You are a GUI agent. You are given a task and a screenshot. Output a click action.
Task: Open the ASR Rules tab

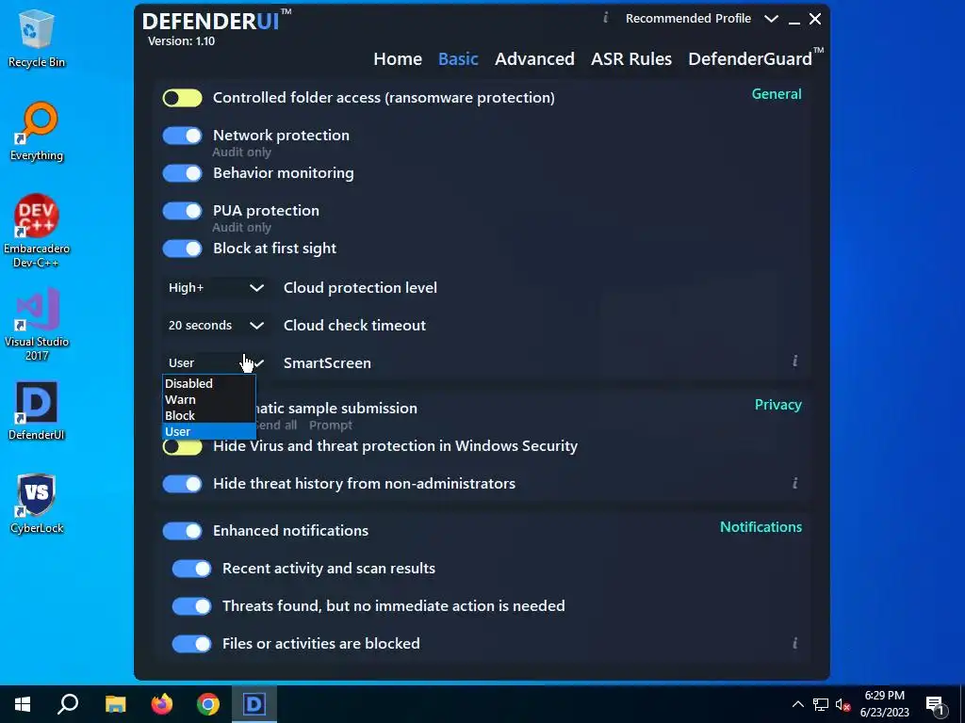tap(630, 59)
